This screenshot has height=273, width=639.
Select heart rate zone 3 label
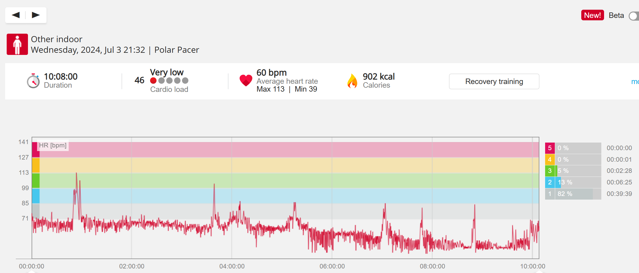550,171
